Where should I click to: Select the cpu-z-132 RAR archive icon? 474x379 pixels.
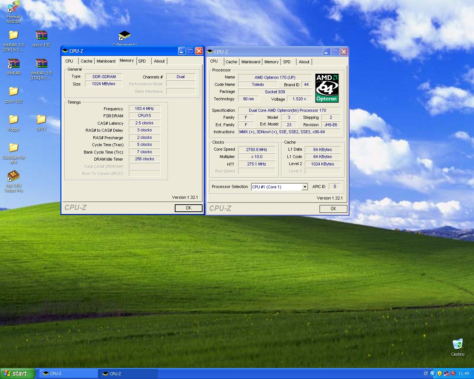(x=41, y=35)
